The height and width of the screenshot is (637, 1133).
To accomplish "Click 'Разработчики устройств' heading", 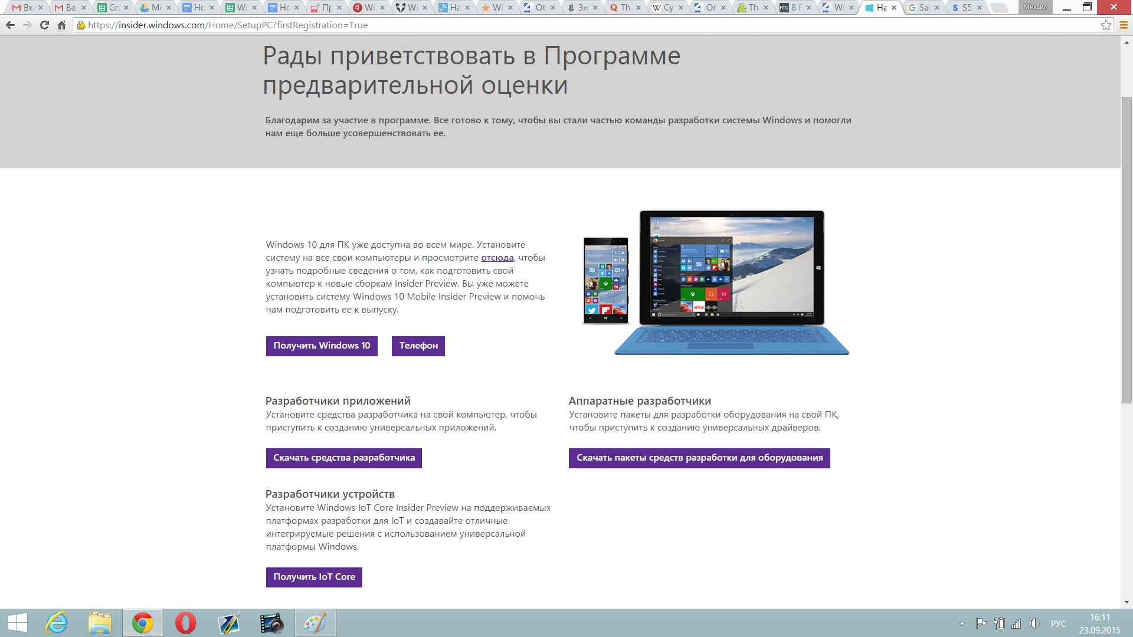I will [330, 494].
